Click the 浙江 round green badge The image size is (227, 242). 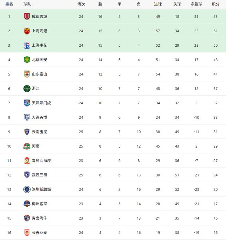(27, 89)
